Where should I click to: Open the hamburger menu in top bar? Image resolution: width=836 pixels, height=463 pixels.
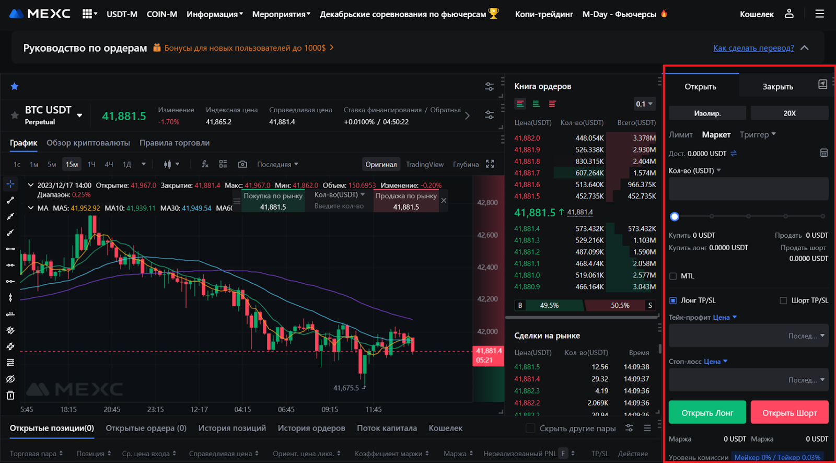pyautogui.click(x=819, y=14)
